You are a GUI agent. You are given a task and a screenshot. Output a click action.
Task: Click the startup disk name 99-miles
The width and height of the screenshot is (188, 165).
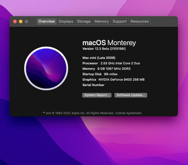pos(111,74)
